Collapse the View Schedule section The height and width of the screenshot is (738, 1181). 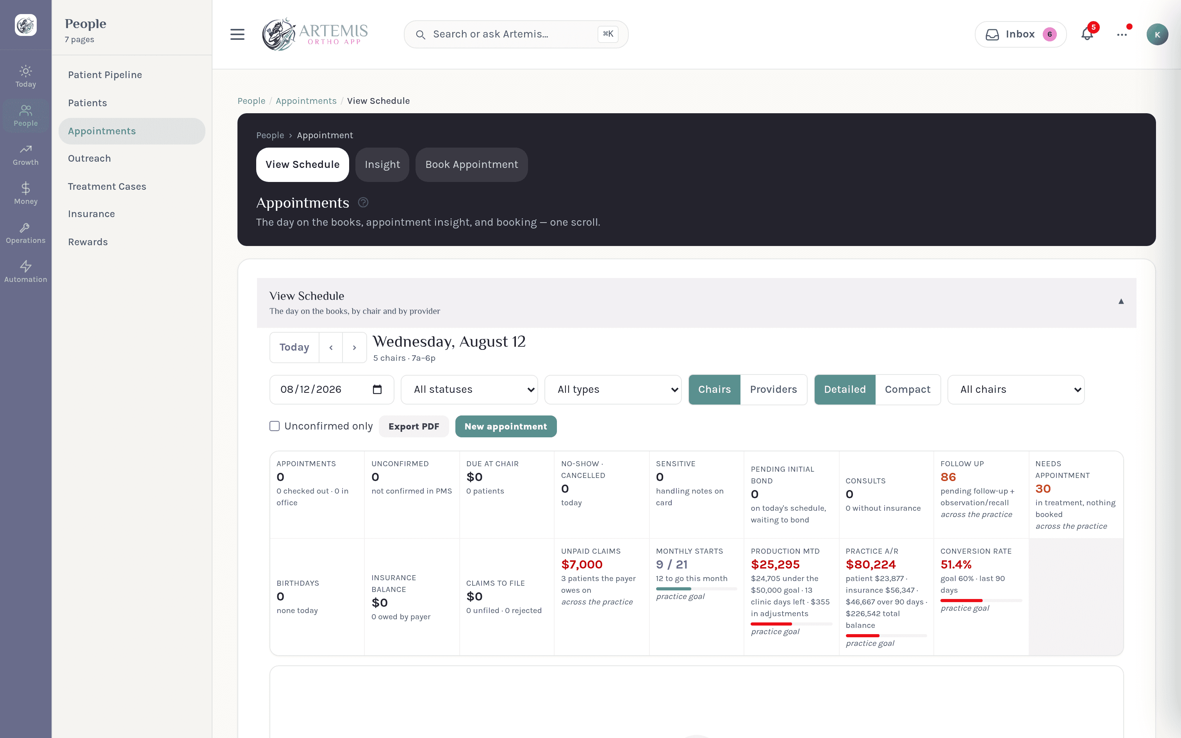1121,301
